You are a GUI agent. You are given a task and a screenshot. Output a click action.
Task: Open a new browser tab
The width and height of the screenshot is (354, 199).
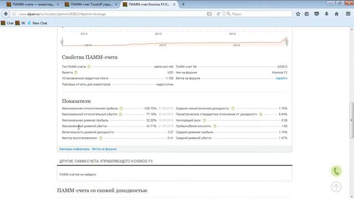[183, 4]
